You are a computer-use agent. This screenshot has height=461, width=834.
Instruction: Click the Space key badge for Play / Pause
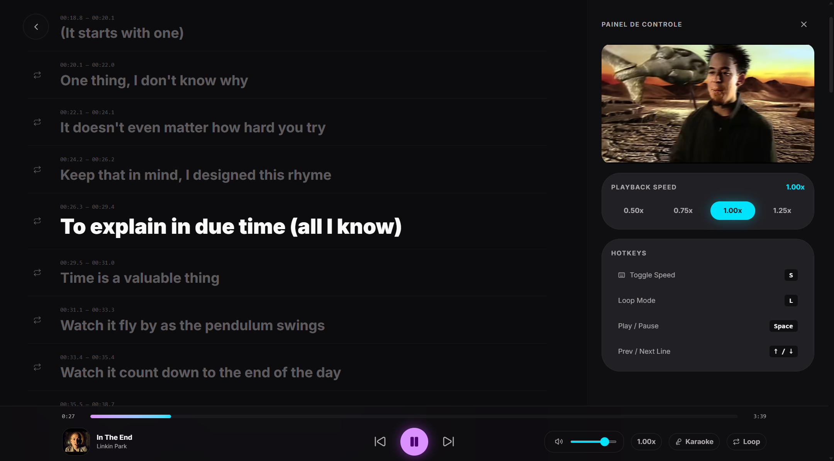pyautogui.click(x=783, y=326)
